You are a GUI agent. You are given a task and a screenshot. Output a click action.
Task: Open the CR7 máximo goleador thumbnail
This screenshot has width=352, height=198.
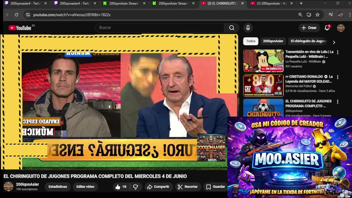(263, 86)
